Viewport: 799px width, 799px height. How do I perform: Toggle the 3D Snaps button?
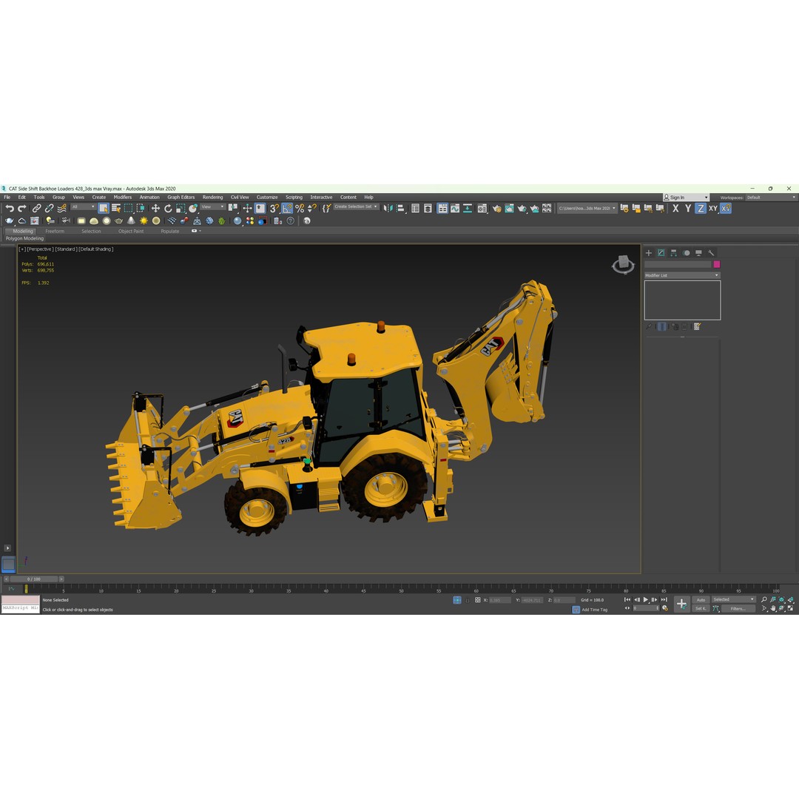pyautogui.click(x=274, y=209)
